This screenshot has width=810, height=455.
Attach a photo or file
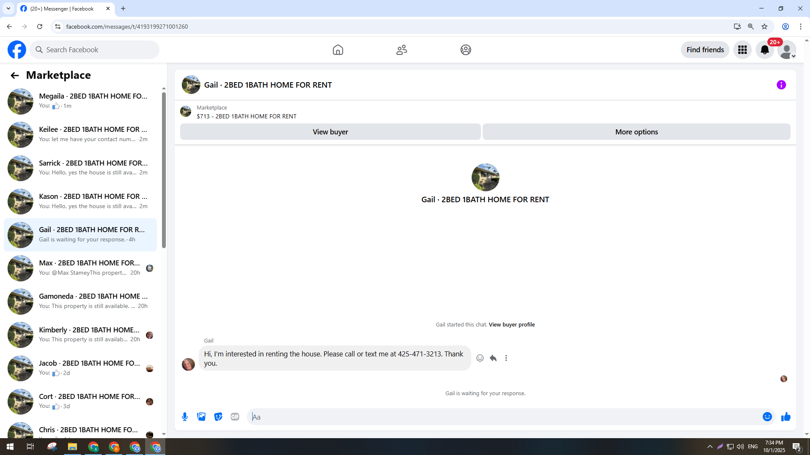click(x=201, y=417)
